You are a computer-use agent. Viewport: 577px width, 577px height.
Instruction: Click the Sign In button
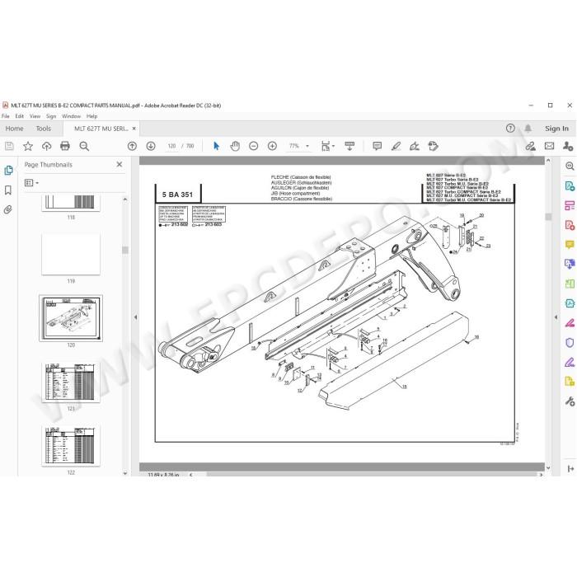click(556, 129)
